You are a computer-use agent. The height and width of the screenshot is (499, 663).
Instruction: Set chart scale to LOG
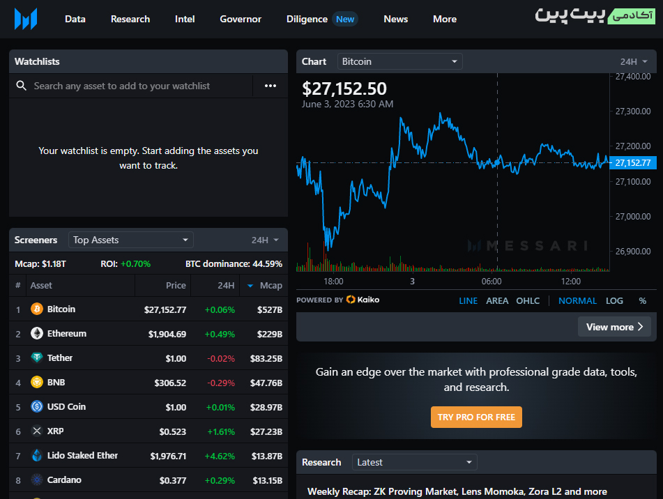coord(614,301)
